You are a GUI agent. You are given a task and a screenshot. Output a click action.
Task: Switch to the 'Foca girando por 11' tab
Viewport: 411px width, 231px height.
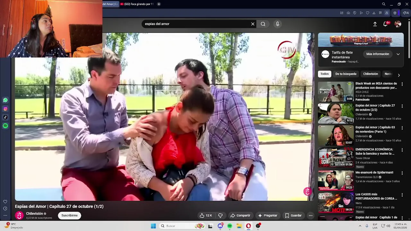click(x=137, y=4)
